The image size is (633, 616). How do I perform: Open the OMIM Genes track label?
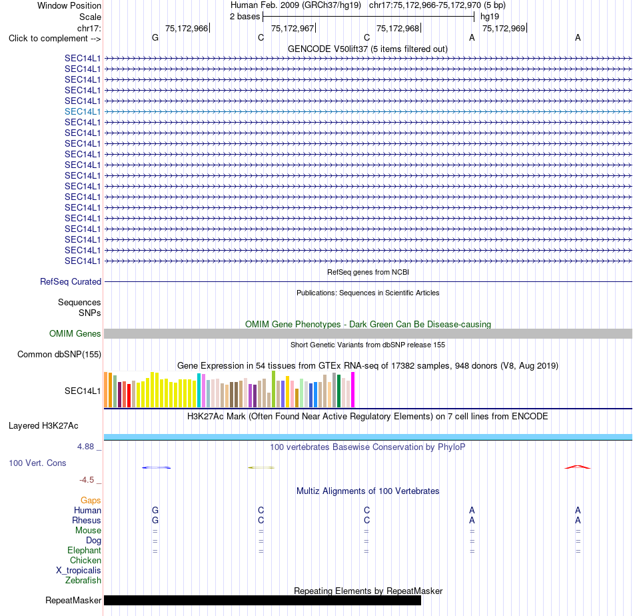75,333
